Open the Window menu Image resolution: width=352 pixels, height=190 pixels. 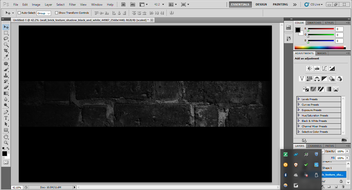click(97, 5)
